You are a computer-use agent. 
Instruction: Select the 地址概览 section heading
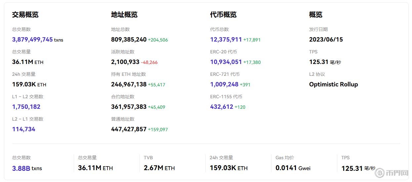(x=124, y=15)
